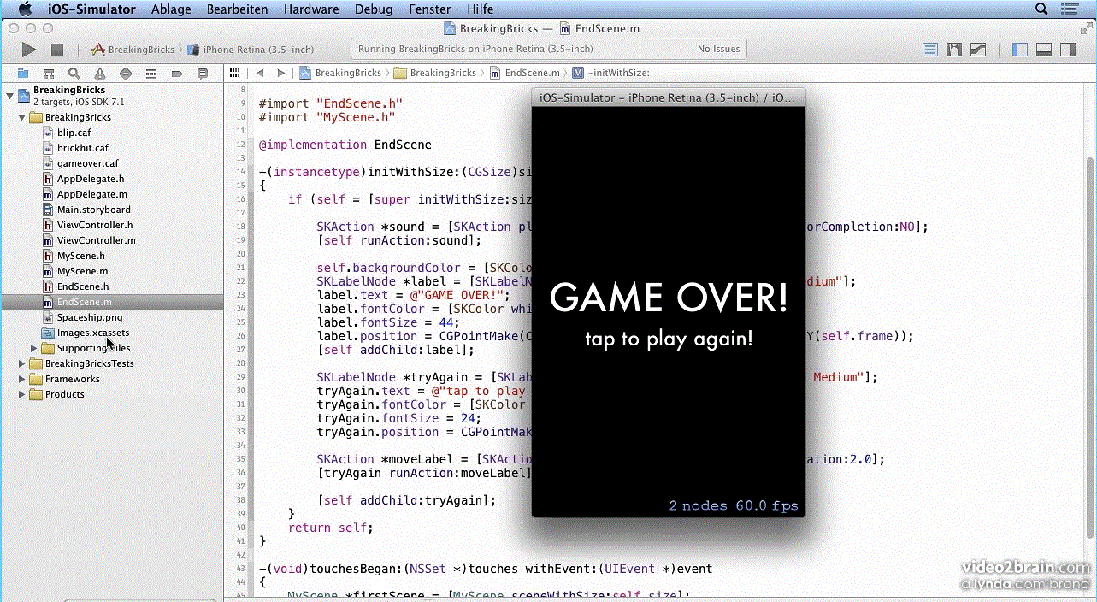The width and height of the screenshot is (1097, 602).
Task: Open the log navigator
Action: 203,74
